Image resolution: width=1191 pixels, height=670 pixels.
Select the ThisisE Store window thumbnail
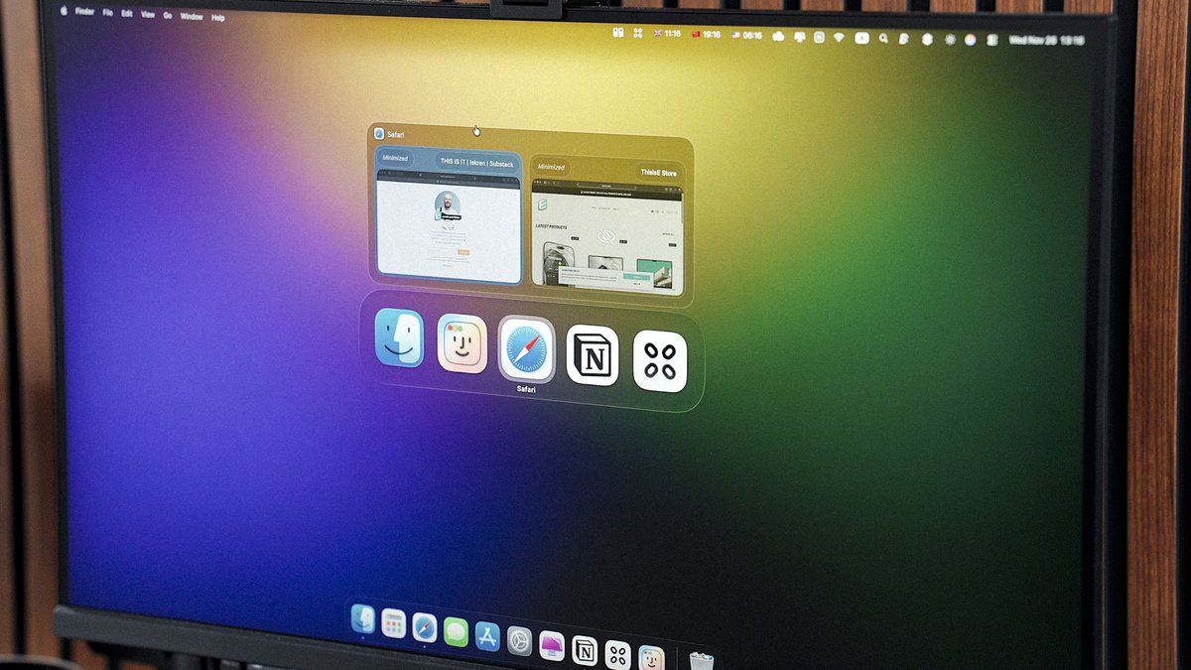[610, 233]
